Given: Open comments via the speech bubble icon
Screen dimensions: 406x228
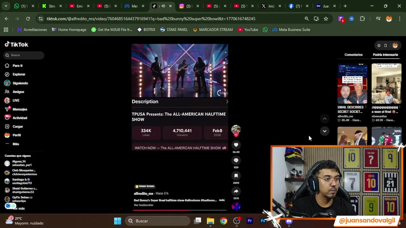Looking at the screenshot, I should (236, 160).
